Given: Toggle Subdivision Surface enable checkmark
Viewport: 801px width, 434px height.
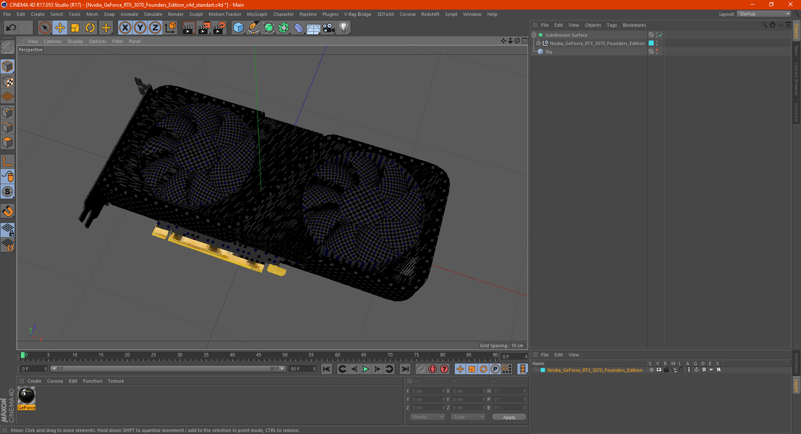Looking at the screenshot, I should click(x=661, y=35).
